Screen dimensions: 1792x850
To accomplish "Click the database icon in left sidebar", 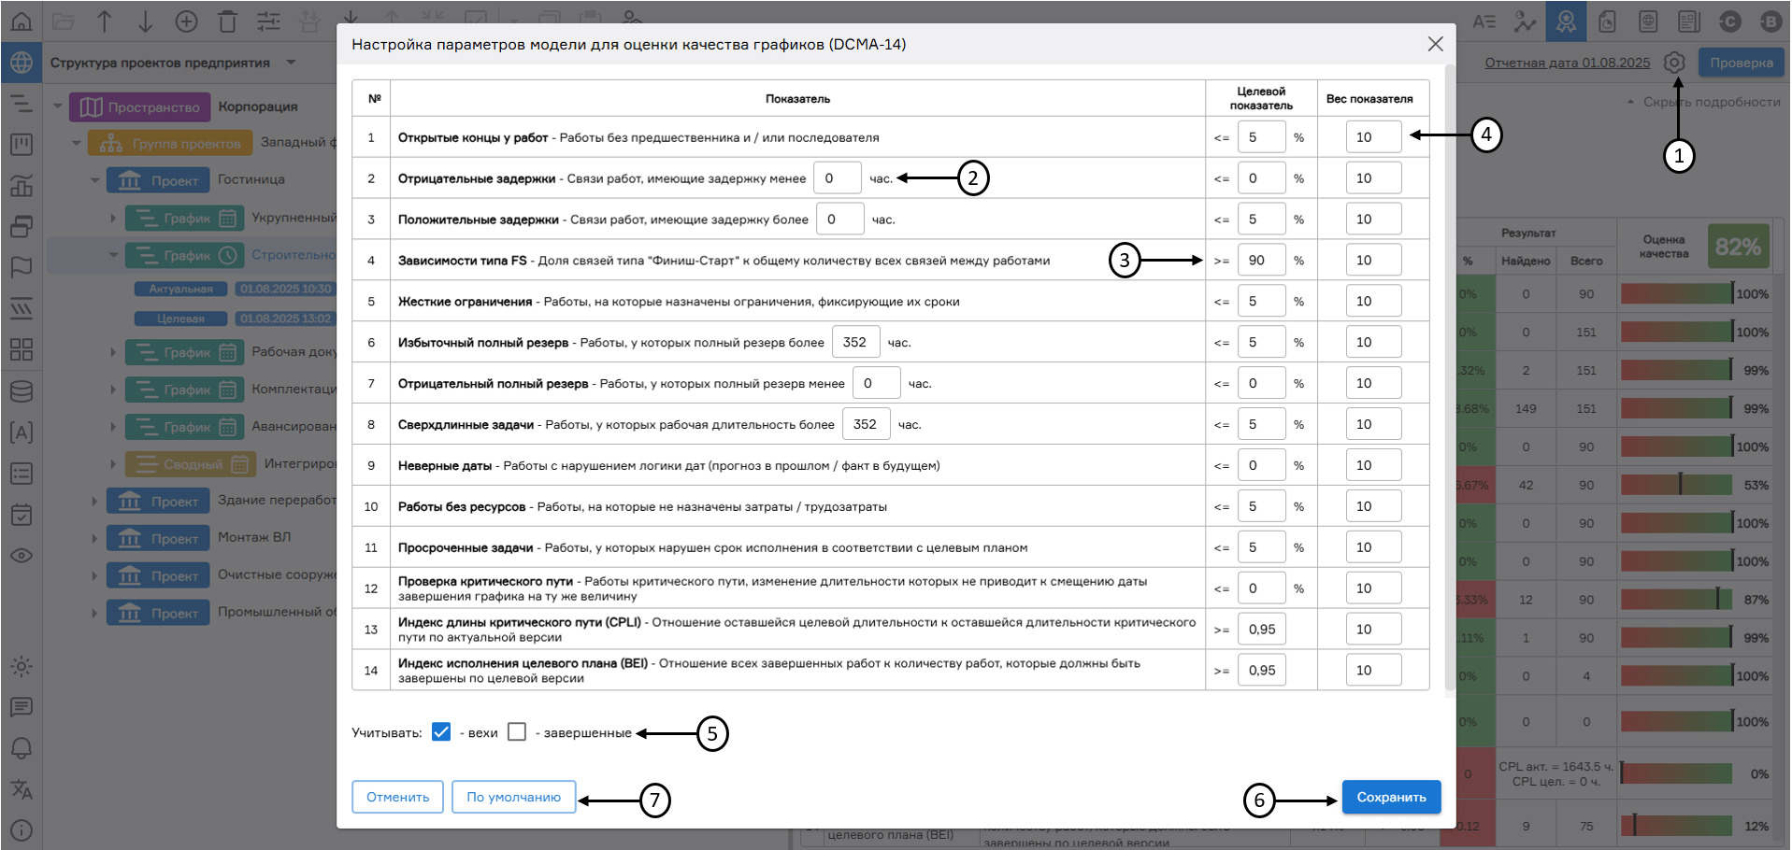I will click(21, 391).
